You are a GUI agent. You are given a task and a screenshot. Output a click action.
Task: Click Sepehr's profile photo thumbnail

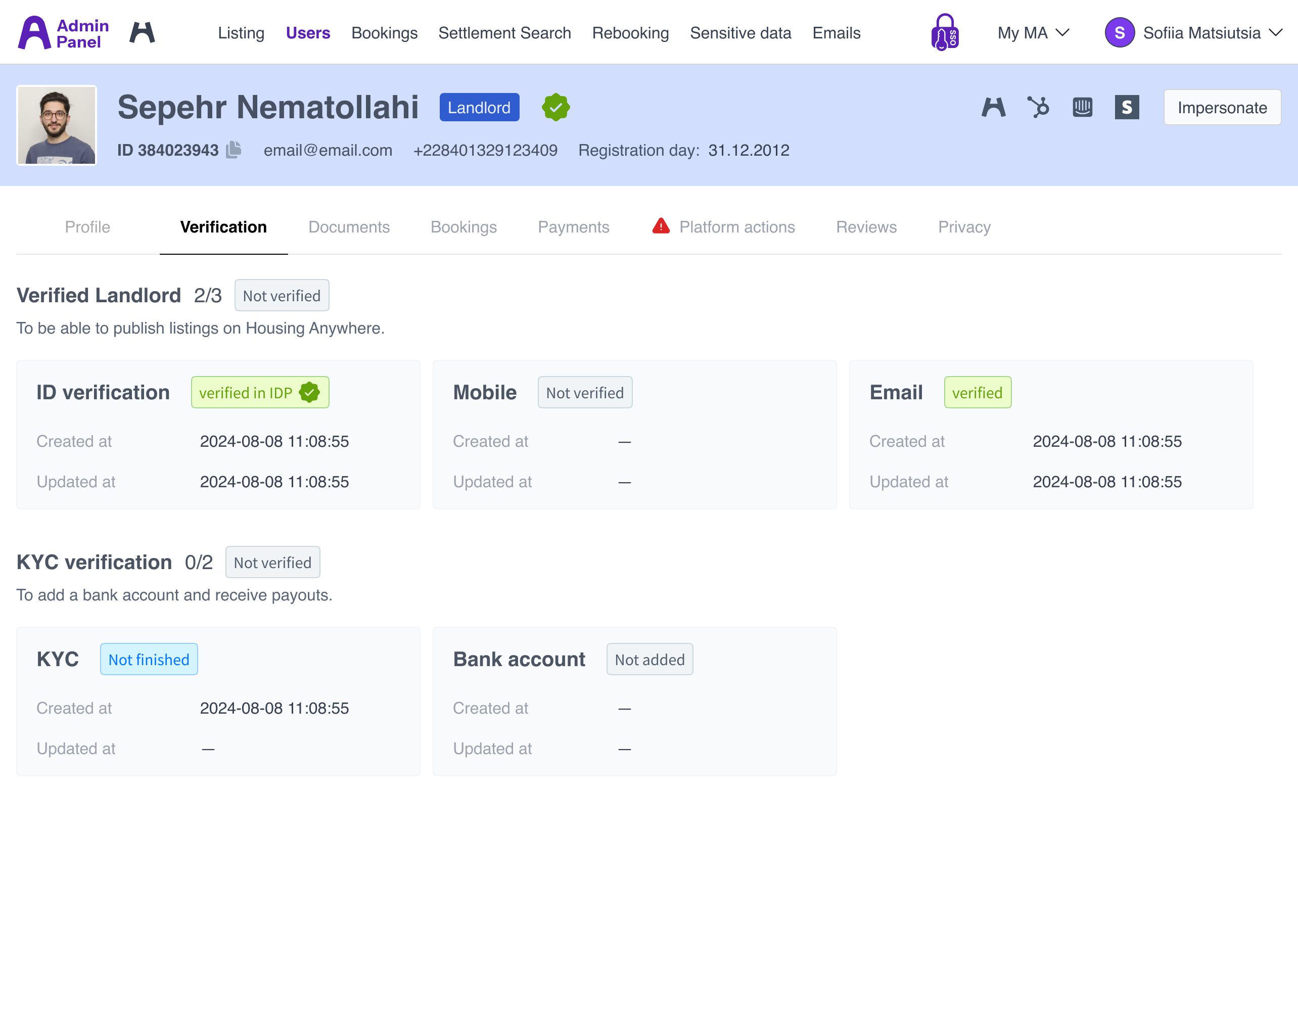57,125
